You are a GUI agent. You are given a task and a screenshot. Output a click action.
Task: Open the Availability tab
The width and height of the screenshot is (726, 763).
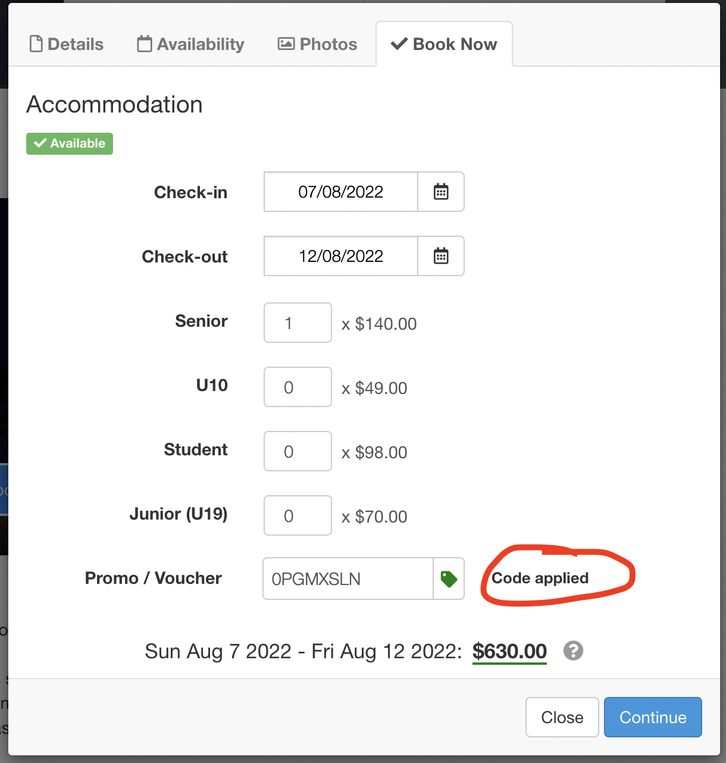(x=190, y=44)
